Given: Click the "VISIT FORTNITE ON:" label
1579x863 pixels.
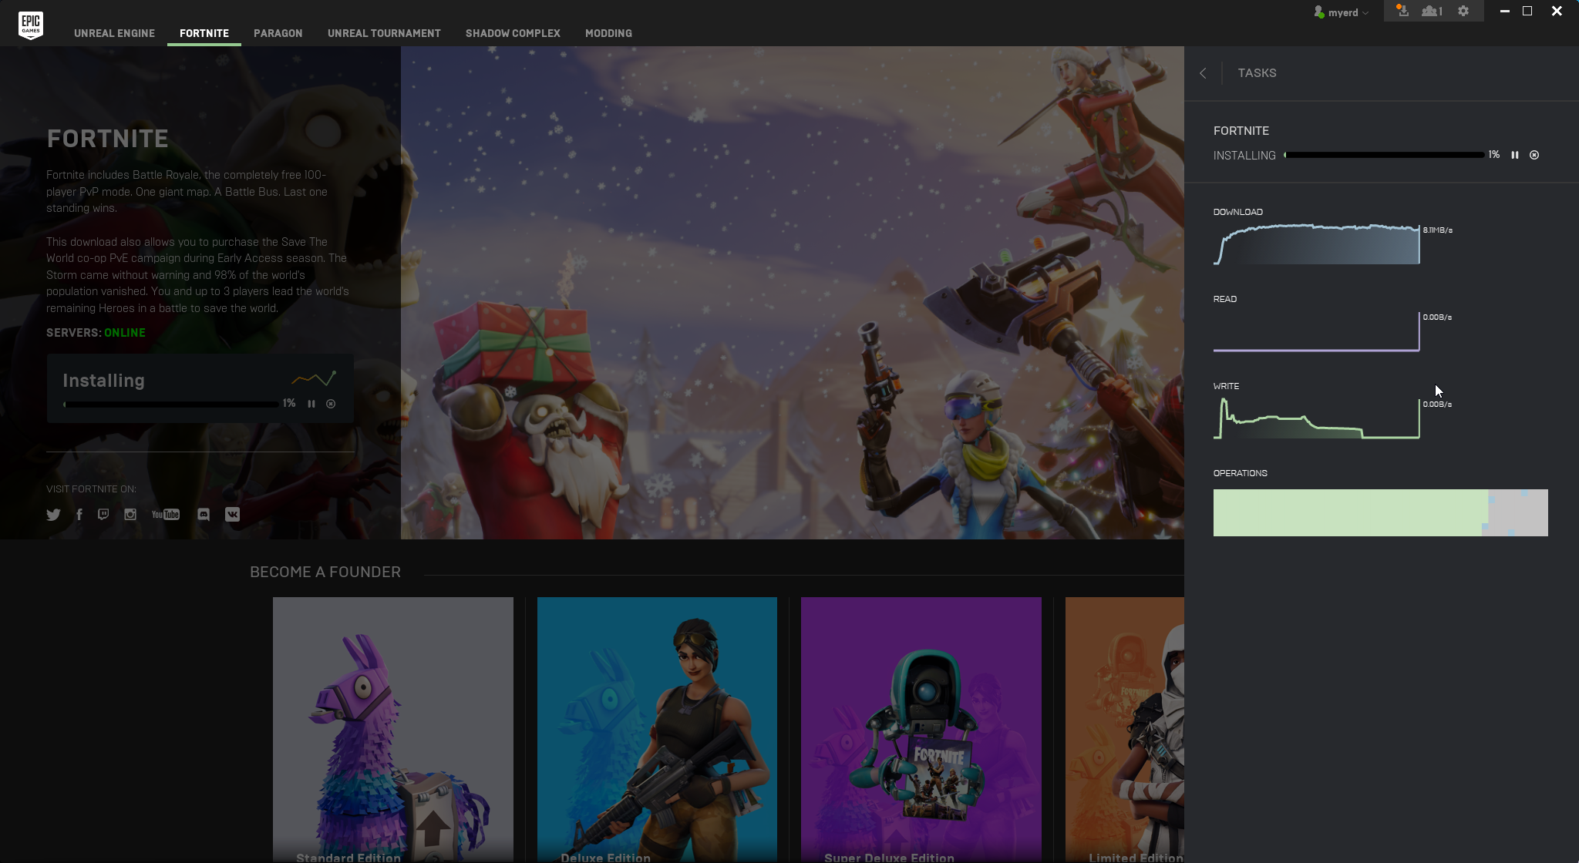Looking at the screenshot, I should click(91, 489).
